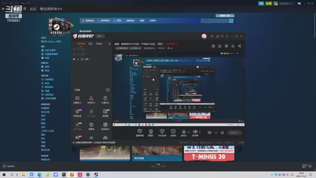Expand microphone options arrow

click(188, 132)
